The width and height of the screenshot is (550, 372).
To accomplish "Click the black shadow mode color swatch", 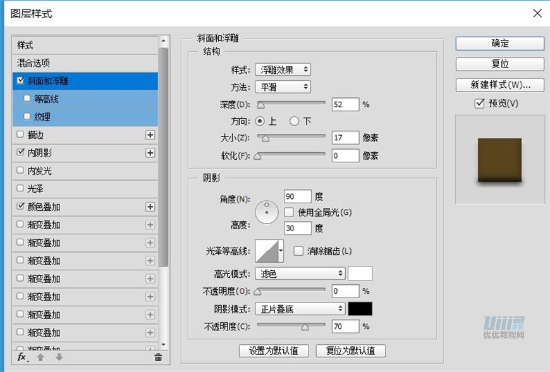I will pos(360,309).
